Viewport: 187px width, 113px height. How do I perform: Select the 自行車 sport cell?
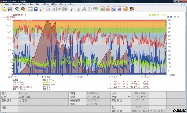point(44,100)
